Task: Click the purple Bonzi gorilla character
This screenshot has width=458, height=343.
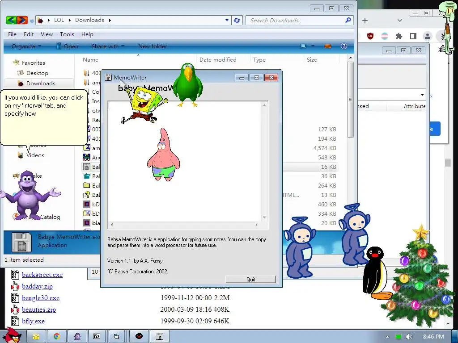Action: 28,196
